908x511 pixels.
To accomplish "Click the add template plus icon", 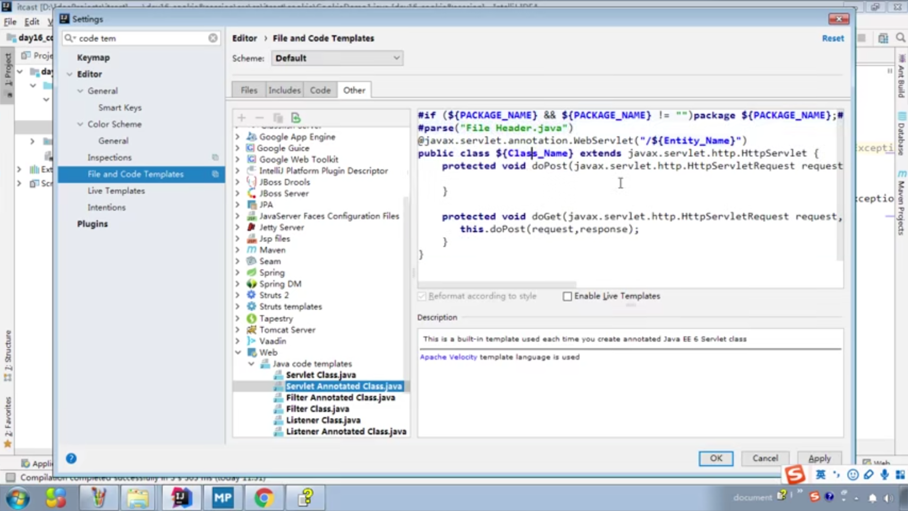I will coord(242,118).
